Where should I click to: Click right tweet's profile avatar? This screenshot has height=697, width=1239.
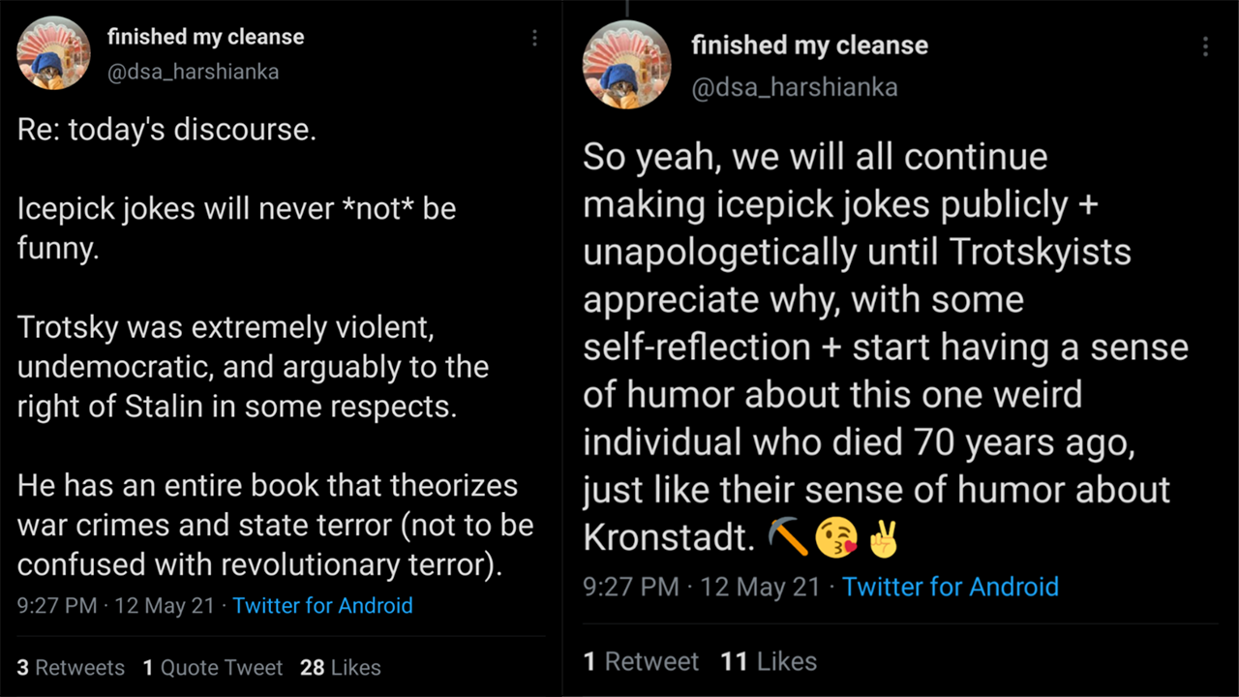tap(626, 64)
